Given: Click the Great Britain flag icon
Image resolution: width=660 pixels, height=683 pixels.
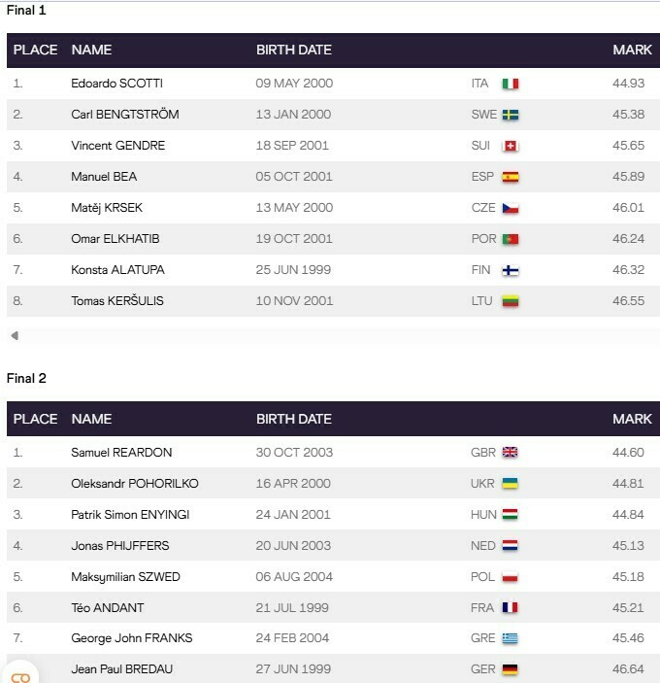Looking at the screenshot, I should tap(510, 453).
